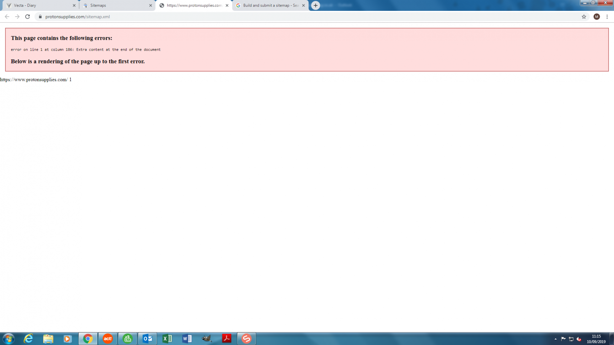Screen dimensions: 614x345
Task: Open Excel from the taskbar
Action: 167,339
